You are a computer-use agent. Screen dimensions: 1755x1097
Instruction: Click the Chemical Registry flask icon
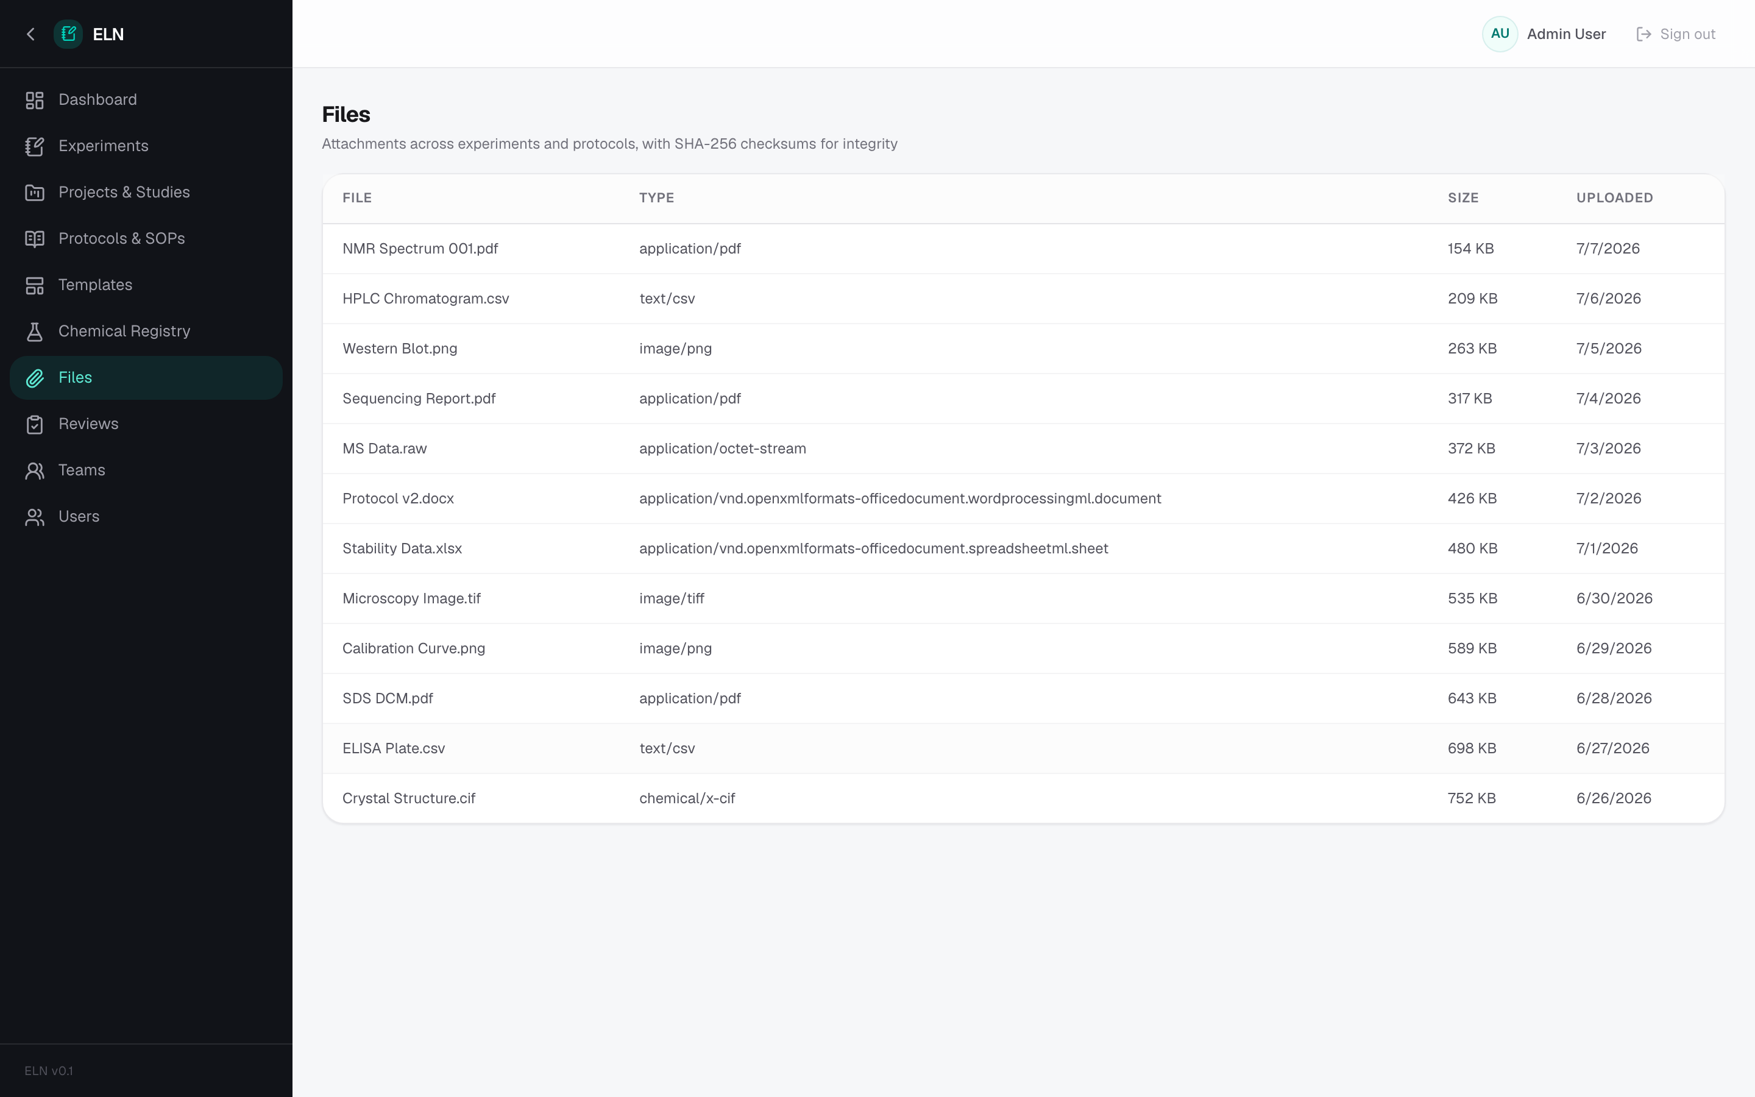35,332
